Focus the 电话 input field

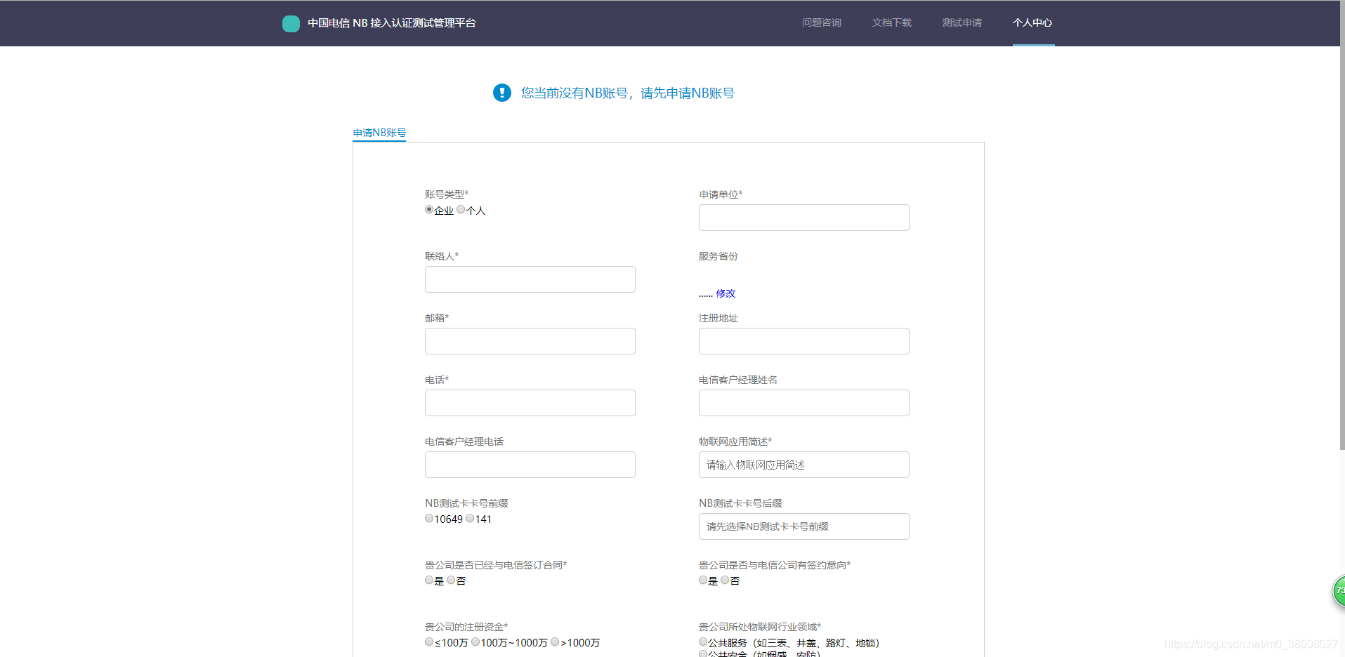[530, 403]
